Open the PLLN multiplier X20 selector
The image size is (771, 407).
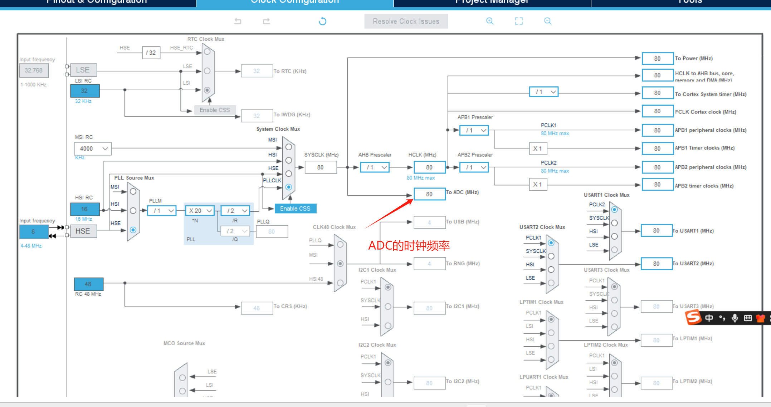click(199, 211)
